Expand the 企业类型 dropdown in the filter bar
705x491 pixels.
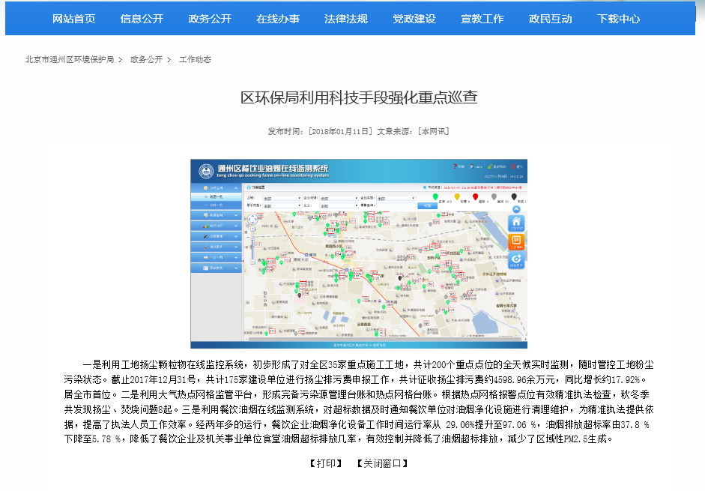tap(396, 197)
